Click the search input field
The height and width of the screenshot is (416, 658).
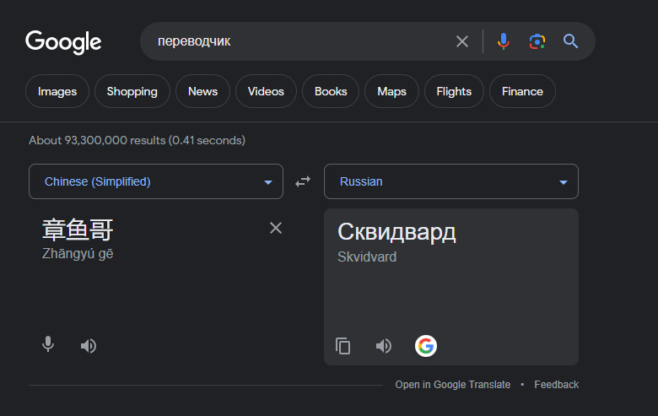(295, 41)
